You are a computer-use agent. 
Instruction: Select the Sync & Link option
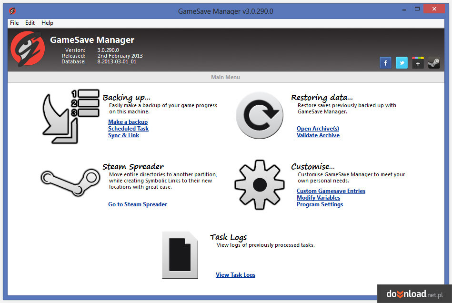coord(124,135)
